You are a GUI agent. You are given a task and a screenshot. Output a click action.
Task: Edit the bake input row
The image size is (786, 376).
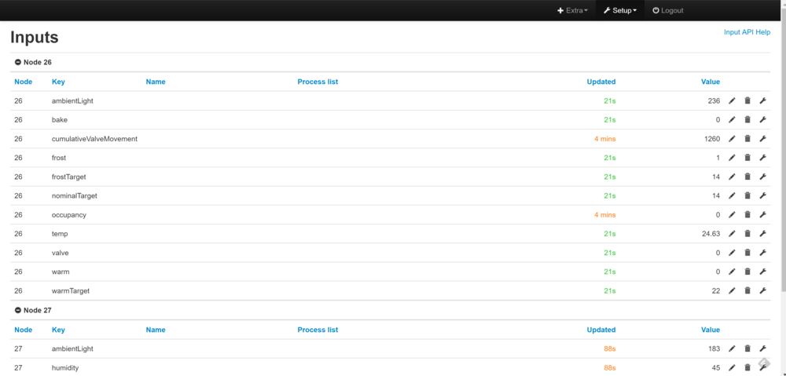(x=732, y=119)
